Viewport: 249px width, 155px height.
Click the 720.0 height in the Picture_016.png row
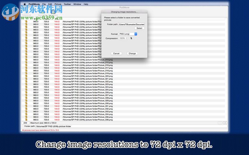(x=46, y=65)
